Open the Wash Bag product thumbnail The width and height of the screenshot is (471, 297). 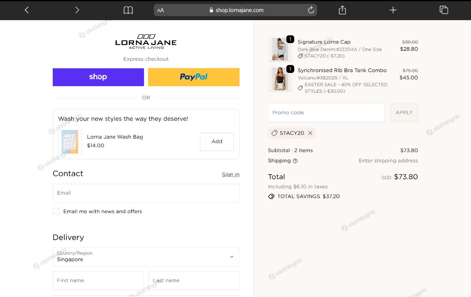click(x=70, y=141)
